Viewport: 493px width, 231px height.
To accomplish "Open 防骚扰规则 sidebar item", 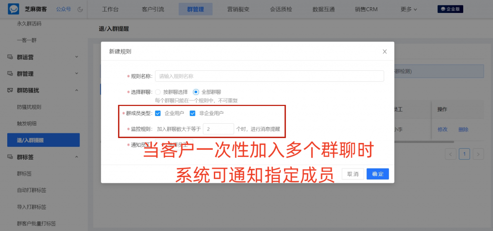I will pos(29,107).
